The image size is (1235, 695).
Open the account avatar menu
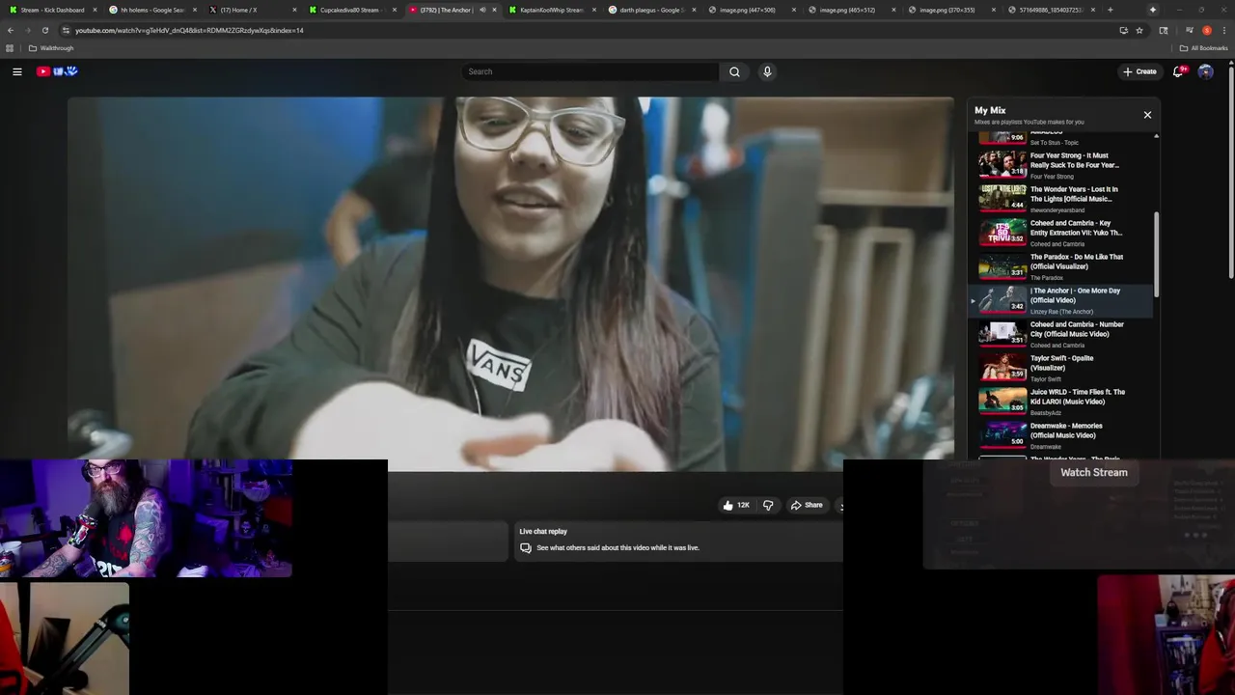click(x=1205, y=71)
